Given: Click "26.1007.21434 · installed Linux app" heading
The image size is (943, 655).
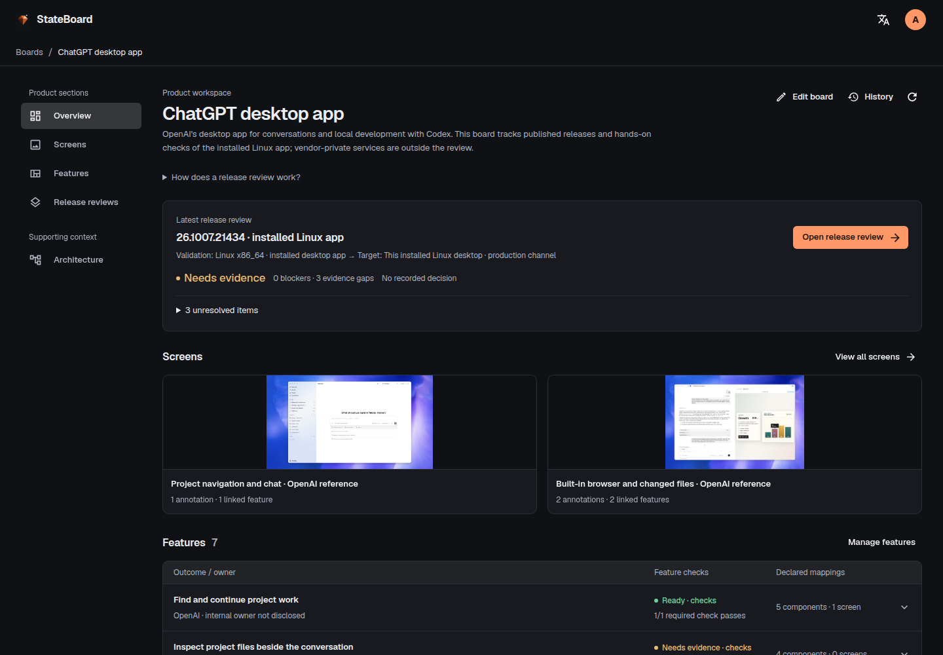Looking at the screenshot, I should click(x=260, y=238).
